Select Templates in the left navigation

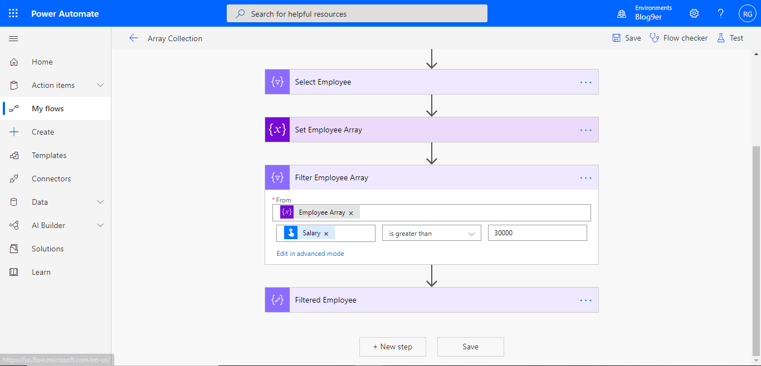(x=49, y=155)
